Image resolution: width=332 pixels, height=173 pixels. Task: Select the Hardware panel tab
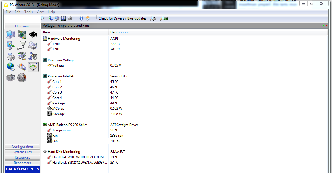pos(22,26)
